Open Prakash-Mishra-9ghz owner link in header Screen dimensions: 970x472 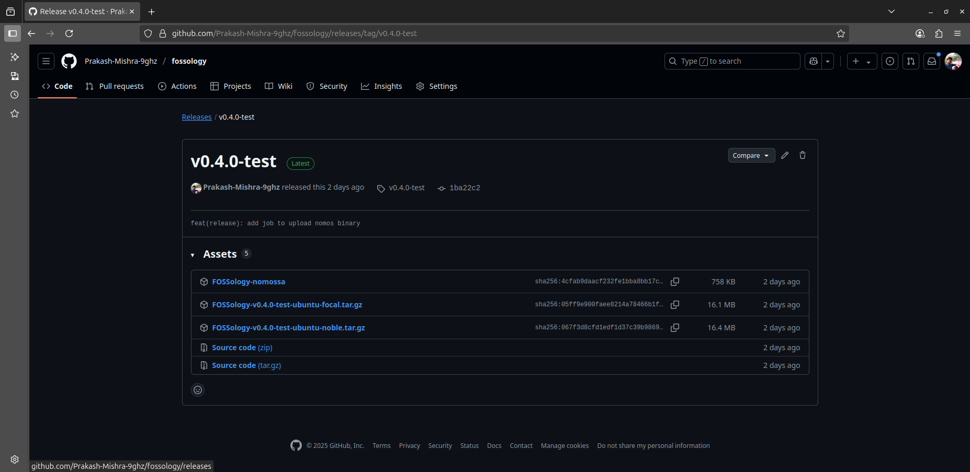121,61
